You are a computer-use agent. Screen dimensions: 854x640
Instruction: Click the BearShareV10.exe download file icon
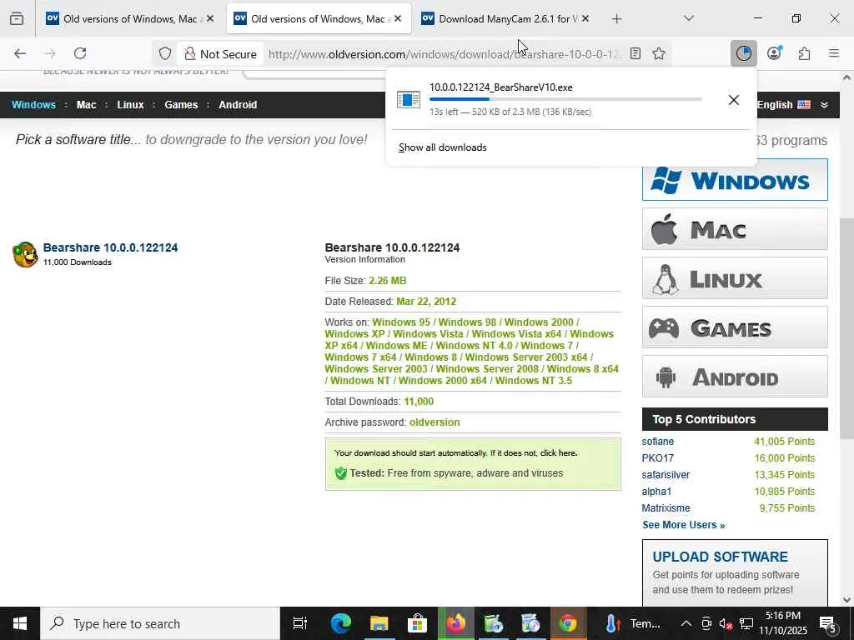click(x=409, y=100)
